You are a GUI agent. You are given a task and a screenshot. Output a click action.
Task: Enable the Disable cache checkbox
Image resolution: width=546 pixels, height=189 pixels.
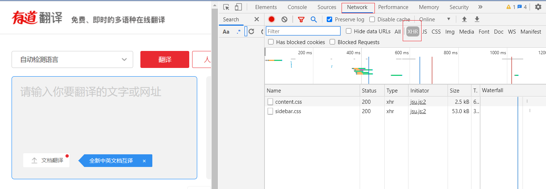pos(372,20)
